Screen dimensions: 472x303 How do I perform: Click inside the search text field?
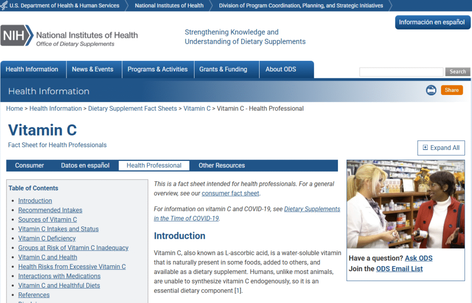tap(401, 72)
